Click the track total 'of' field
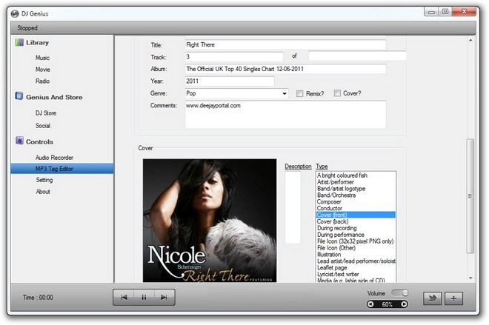The image size is (489, 325). click(x=357, y=56)
